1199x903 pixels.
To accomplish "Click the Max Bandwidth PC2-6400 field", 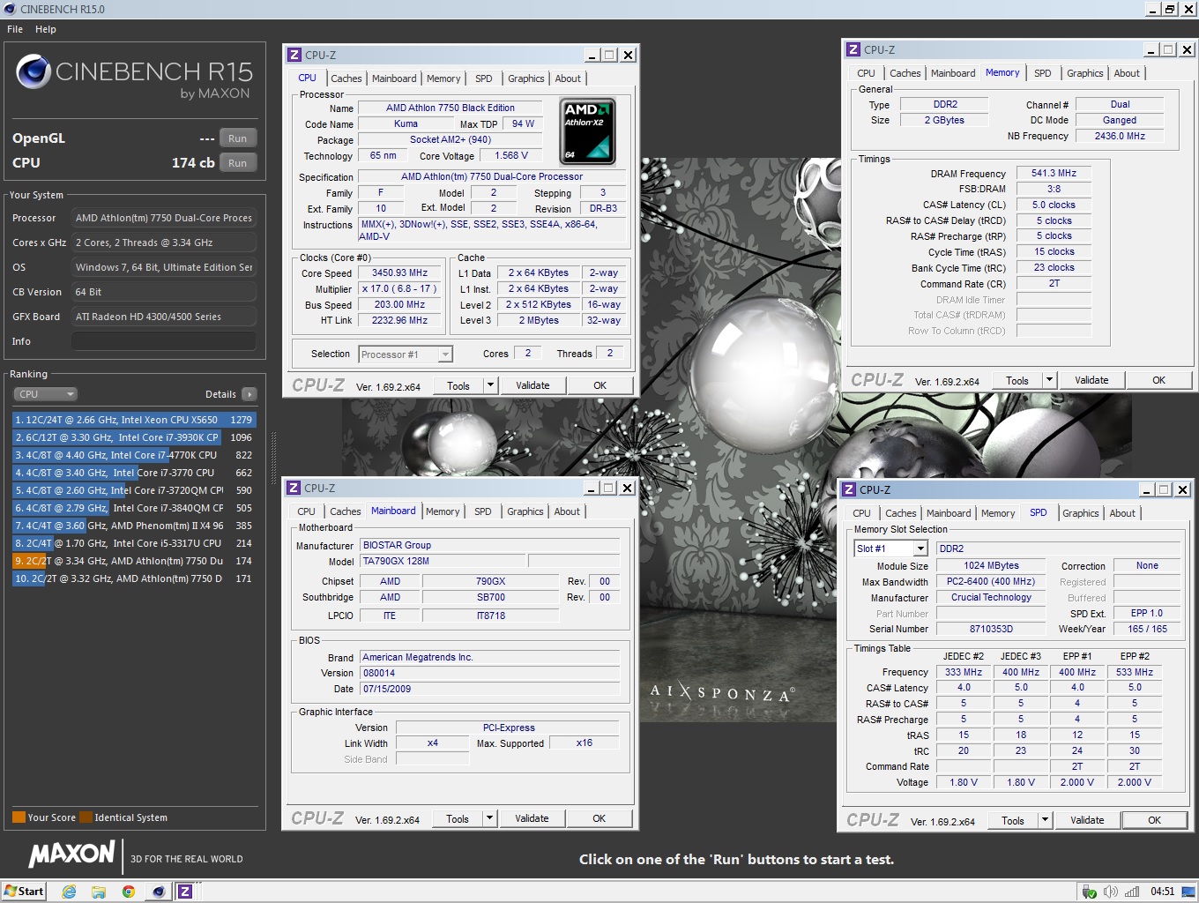I will [991, 581].
